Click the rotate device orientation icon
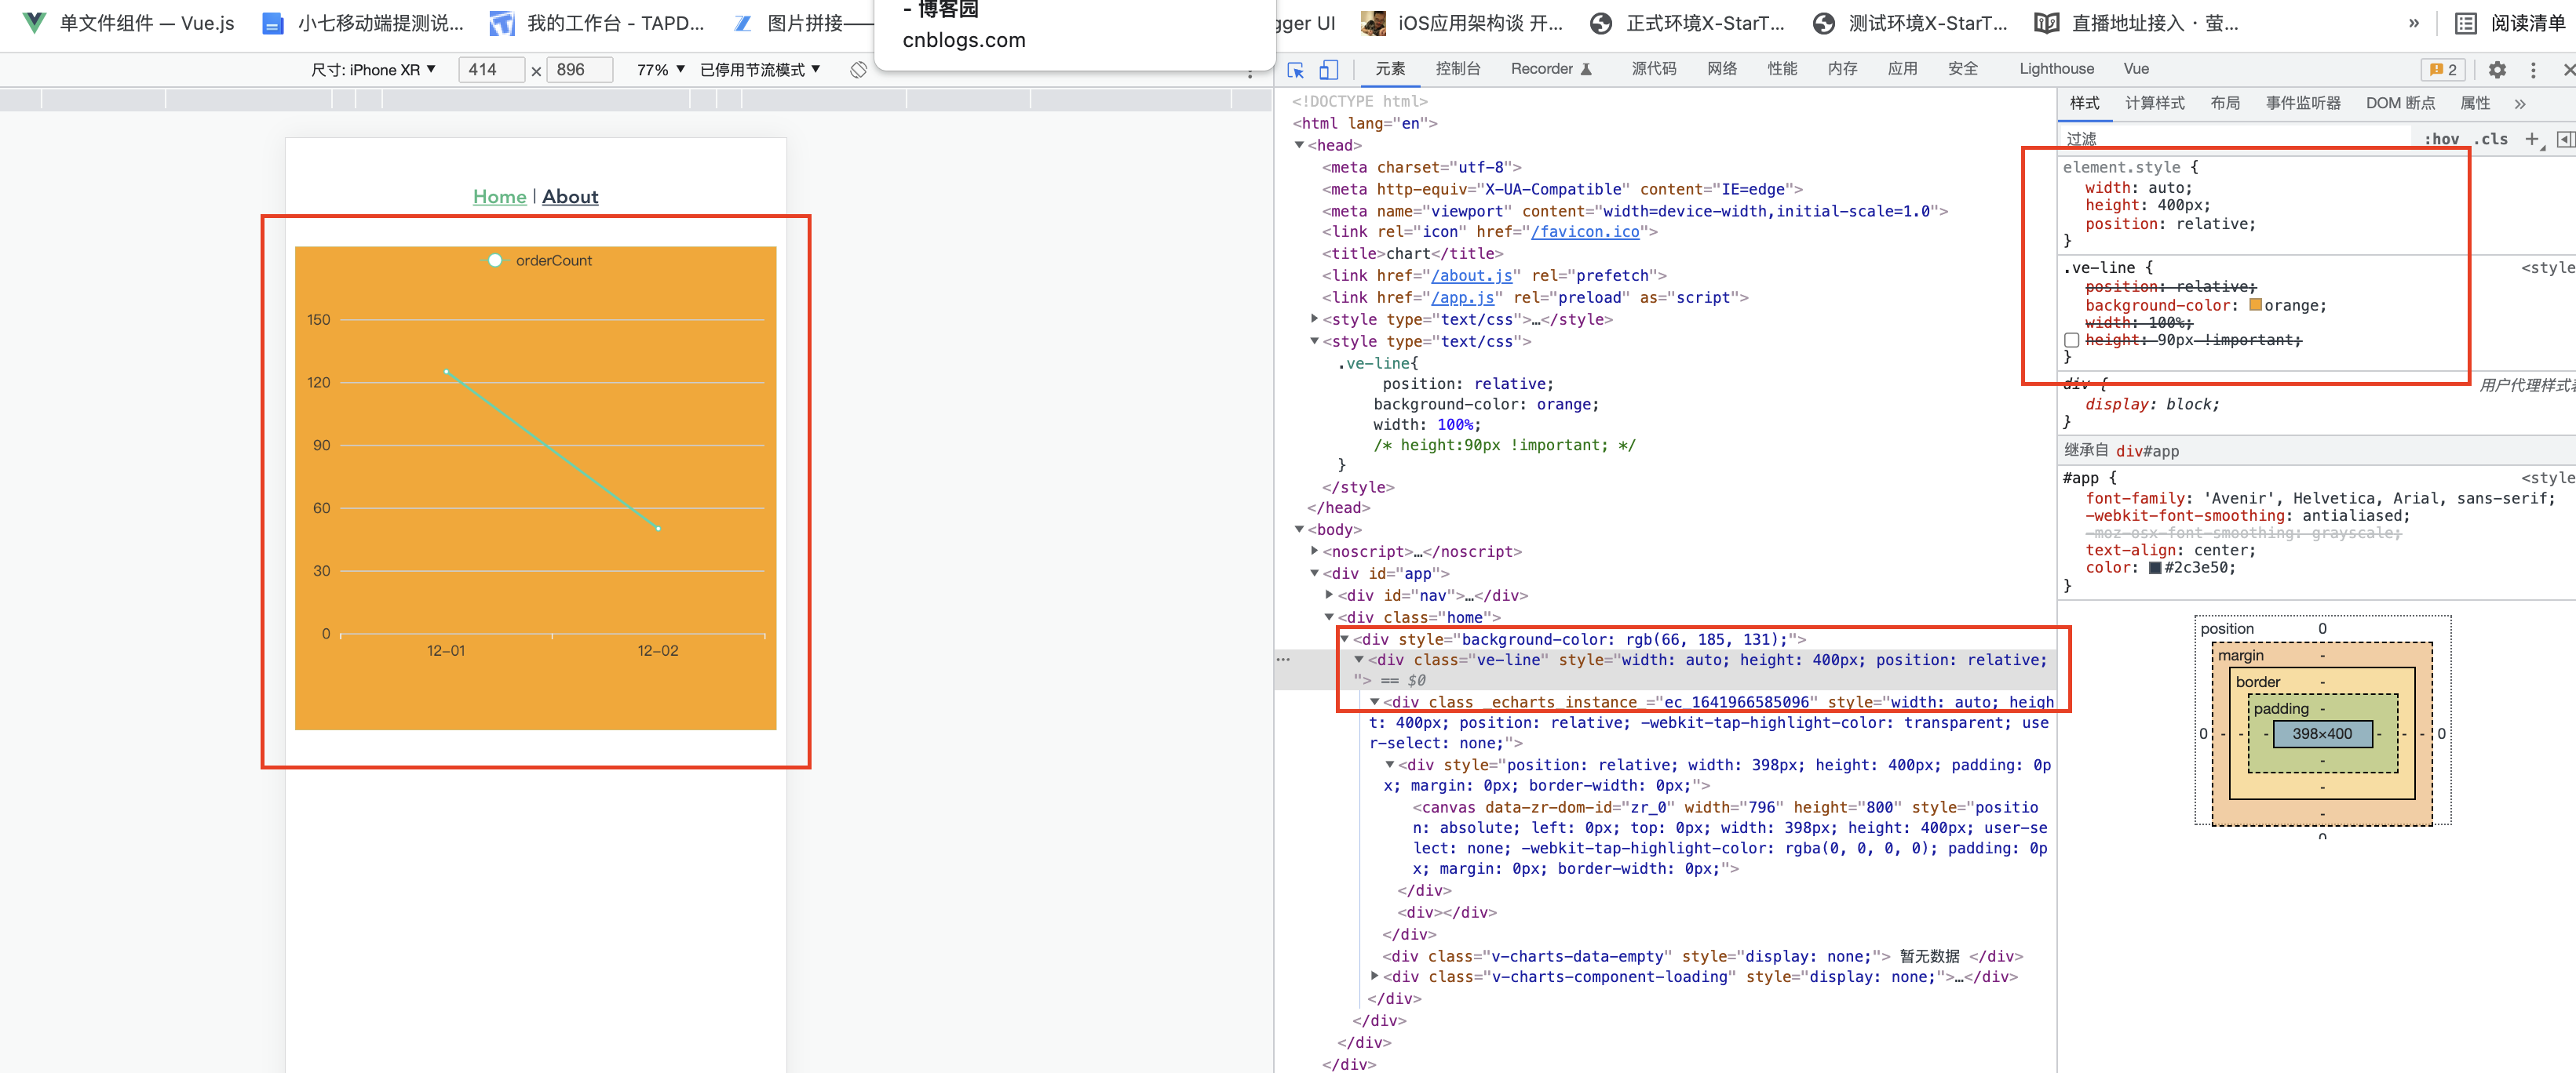This screenshot has height=1073, width=2576. (x=858, y=70)
